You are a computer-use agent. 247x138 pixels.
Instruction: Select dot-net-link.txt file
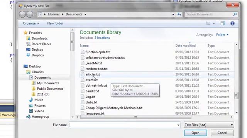pos(96,85)
